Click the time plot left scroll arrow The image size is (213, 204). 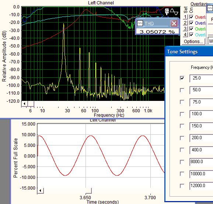coord(40,191)
